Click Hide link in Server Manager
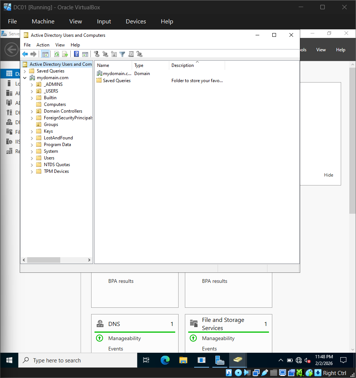The image size is (356, 378). 328,175
